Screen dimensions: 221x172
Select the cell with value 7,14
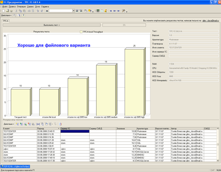pyautogui.click(x=126, y=134)
